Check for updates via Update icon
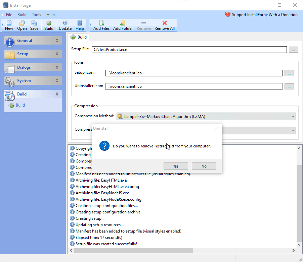This screenshot has height=262, width=303. tap(65, 23)
